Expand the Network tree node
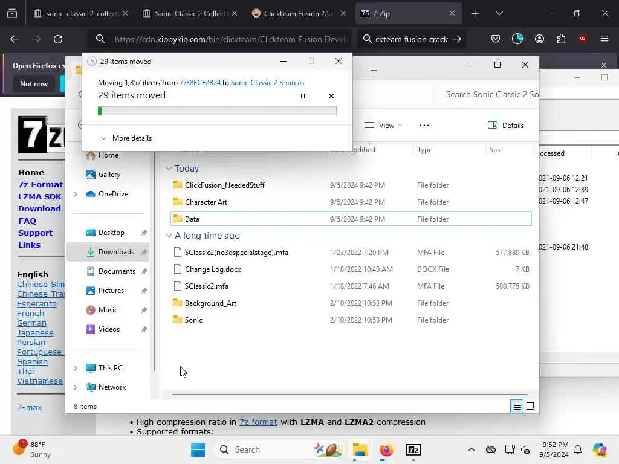619x464 pixels. click(x=76, y=387)
